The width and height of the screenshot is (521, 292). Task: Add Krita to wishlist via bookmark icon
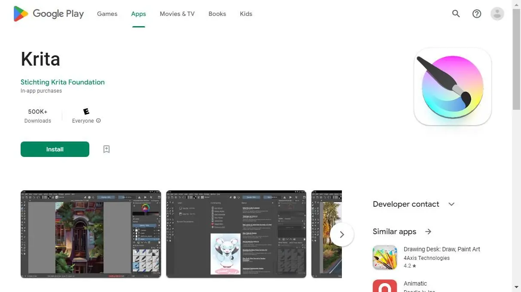pyautogui.click(x=106, y=149)
